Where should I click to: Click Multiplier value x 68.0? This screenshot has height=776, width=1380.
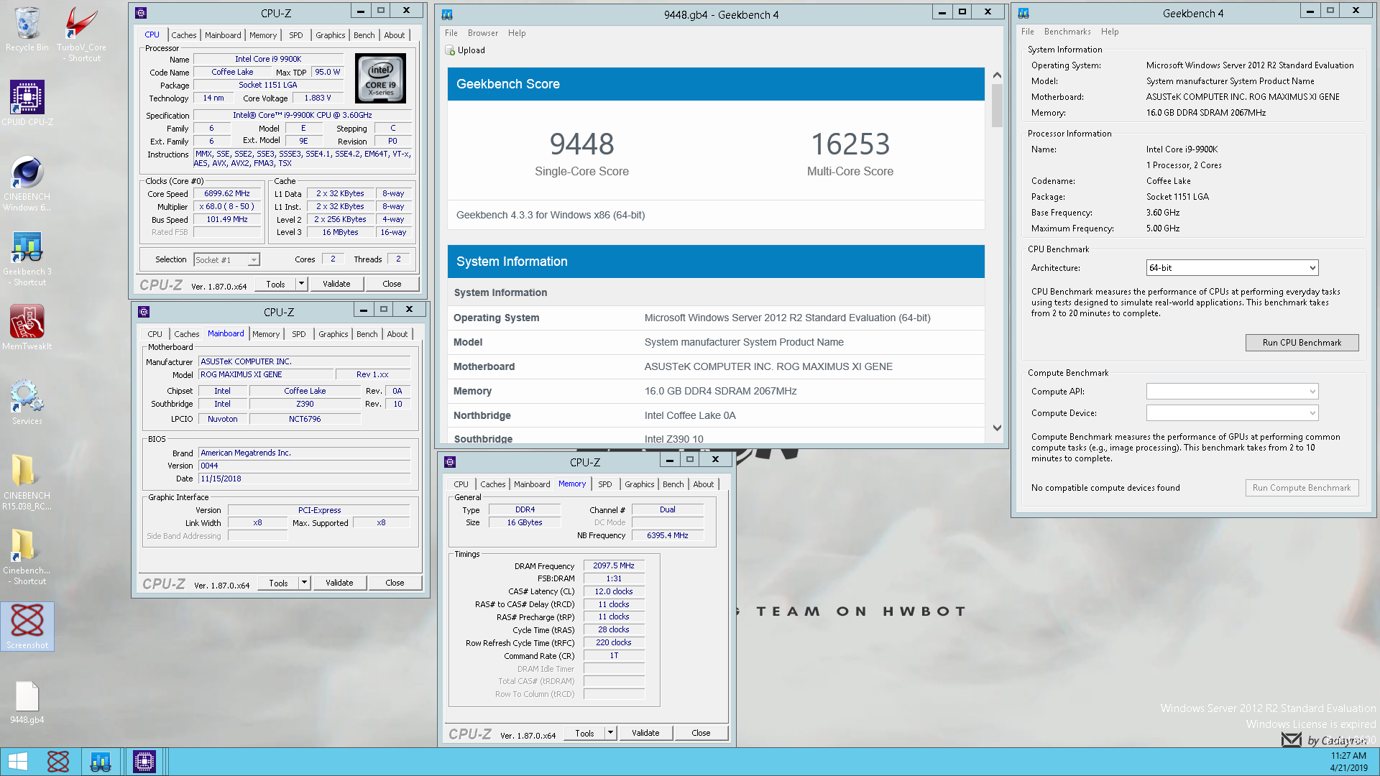coord(227,207)
